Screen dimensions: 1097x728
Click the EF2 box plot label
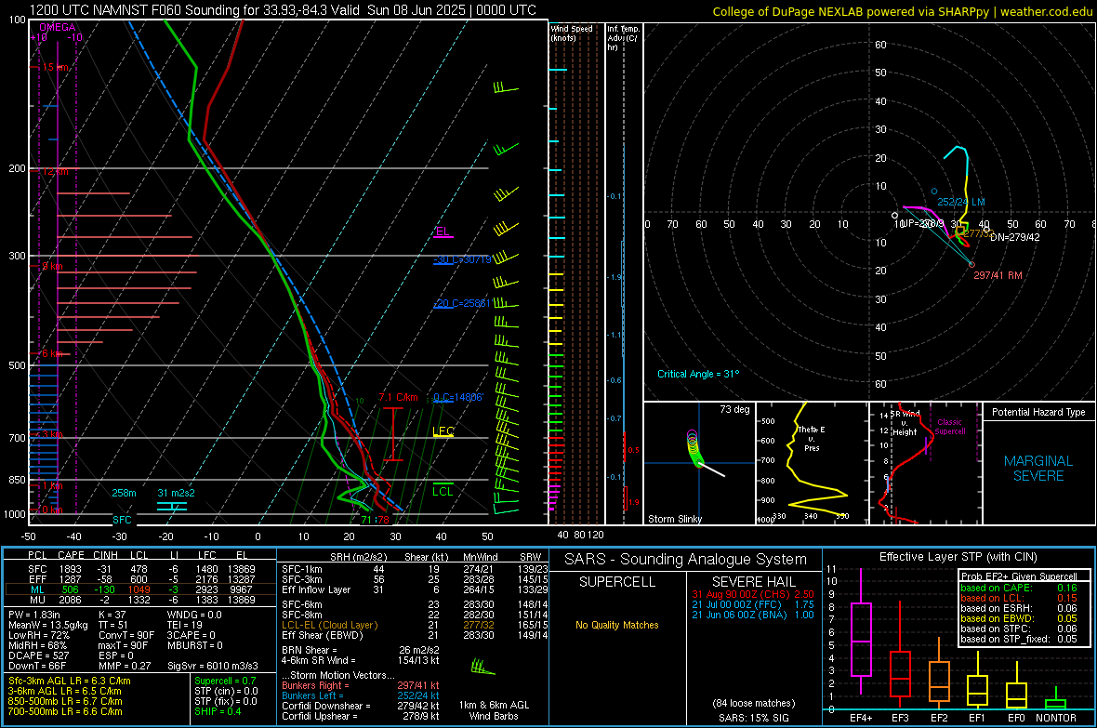(939, 718)
